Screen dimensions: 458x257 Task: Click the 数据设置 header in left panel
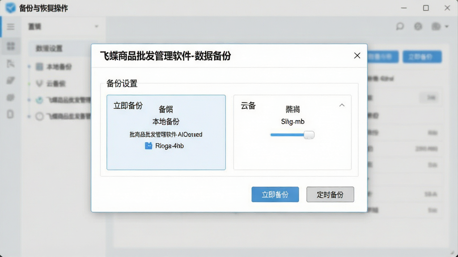click(49, 48)
